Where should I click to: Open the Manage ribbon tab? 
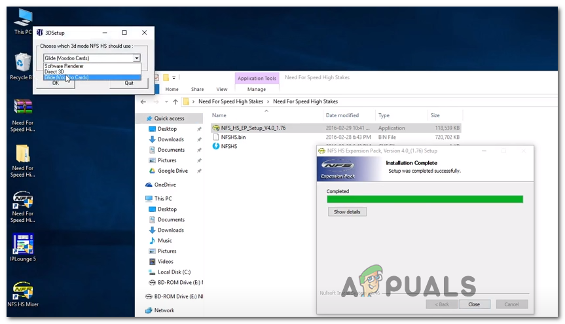pyautogui.click(x=257, y=89)
